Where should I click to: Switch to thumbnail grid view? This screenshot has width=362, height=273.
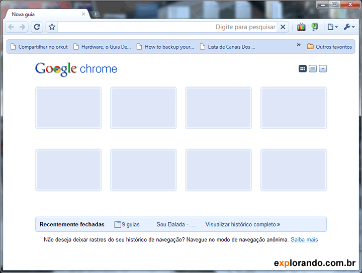[303, 69]
